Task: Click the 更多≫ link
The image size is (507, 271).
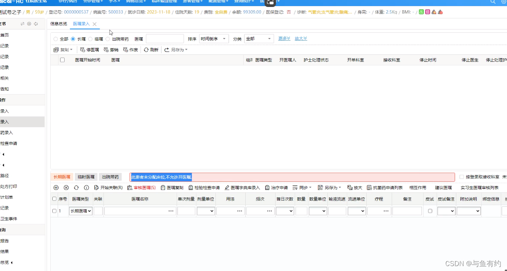Action: (x=284, y=38)
